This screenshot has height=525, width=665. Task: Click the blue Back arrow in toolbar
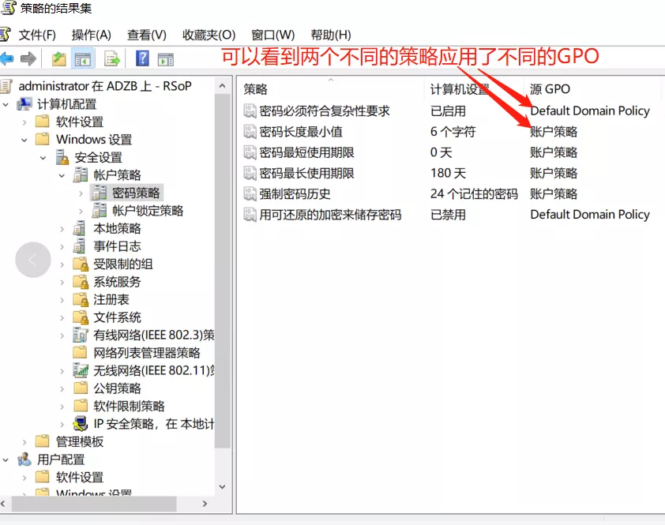click(x=7, y=58)
